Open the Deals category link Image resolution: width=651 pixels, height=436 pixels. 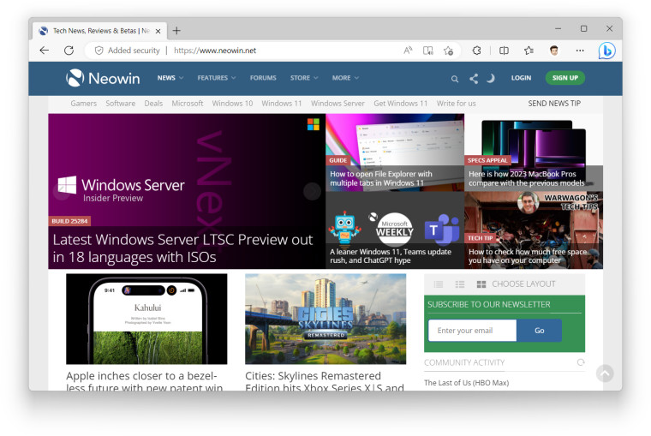153,104
